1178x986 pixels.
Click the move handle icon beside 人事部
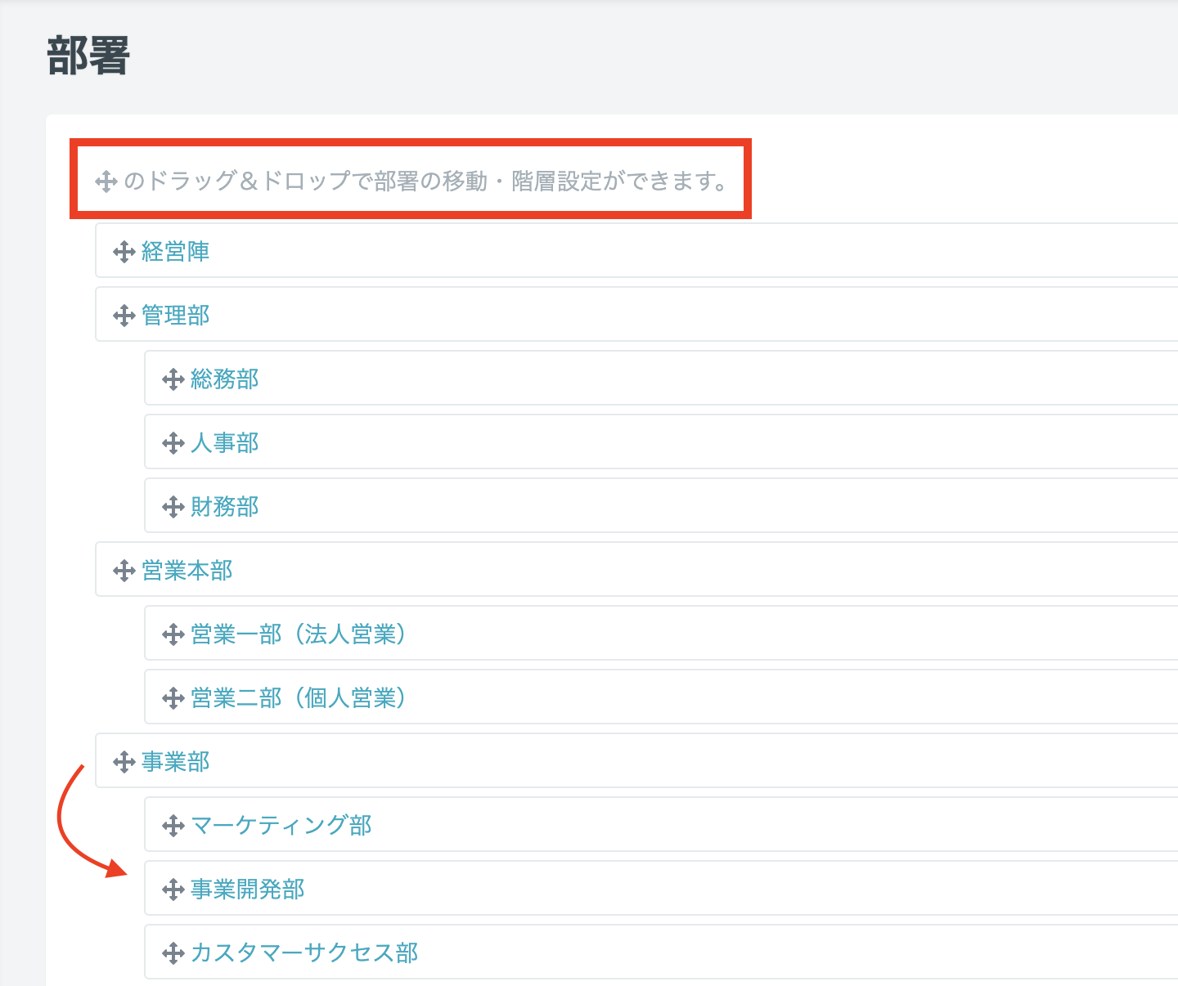(173, 443)
